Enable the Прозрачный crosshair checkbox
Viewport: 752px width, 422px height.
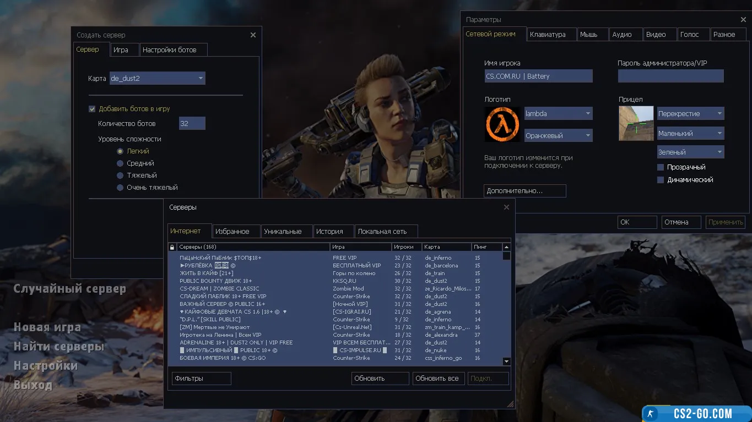point(661,167)
